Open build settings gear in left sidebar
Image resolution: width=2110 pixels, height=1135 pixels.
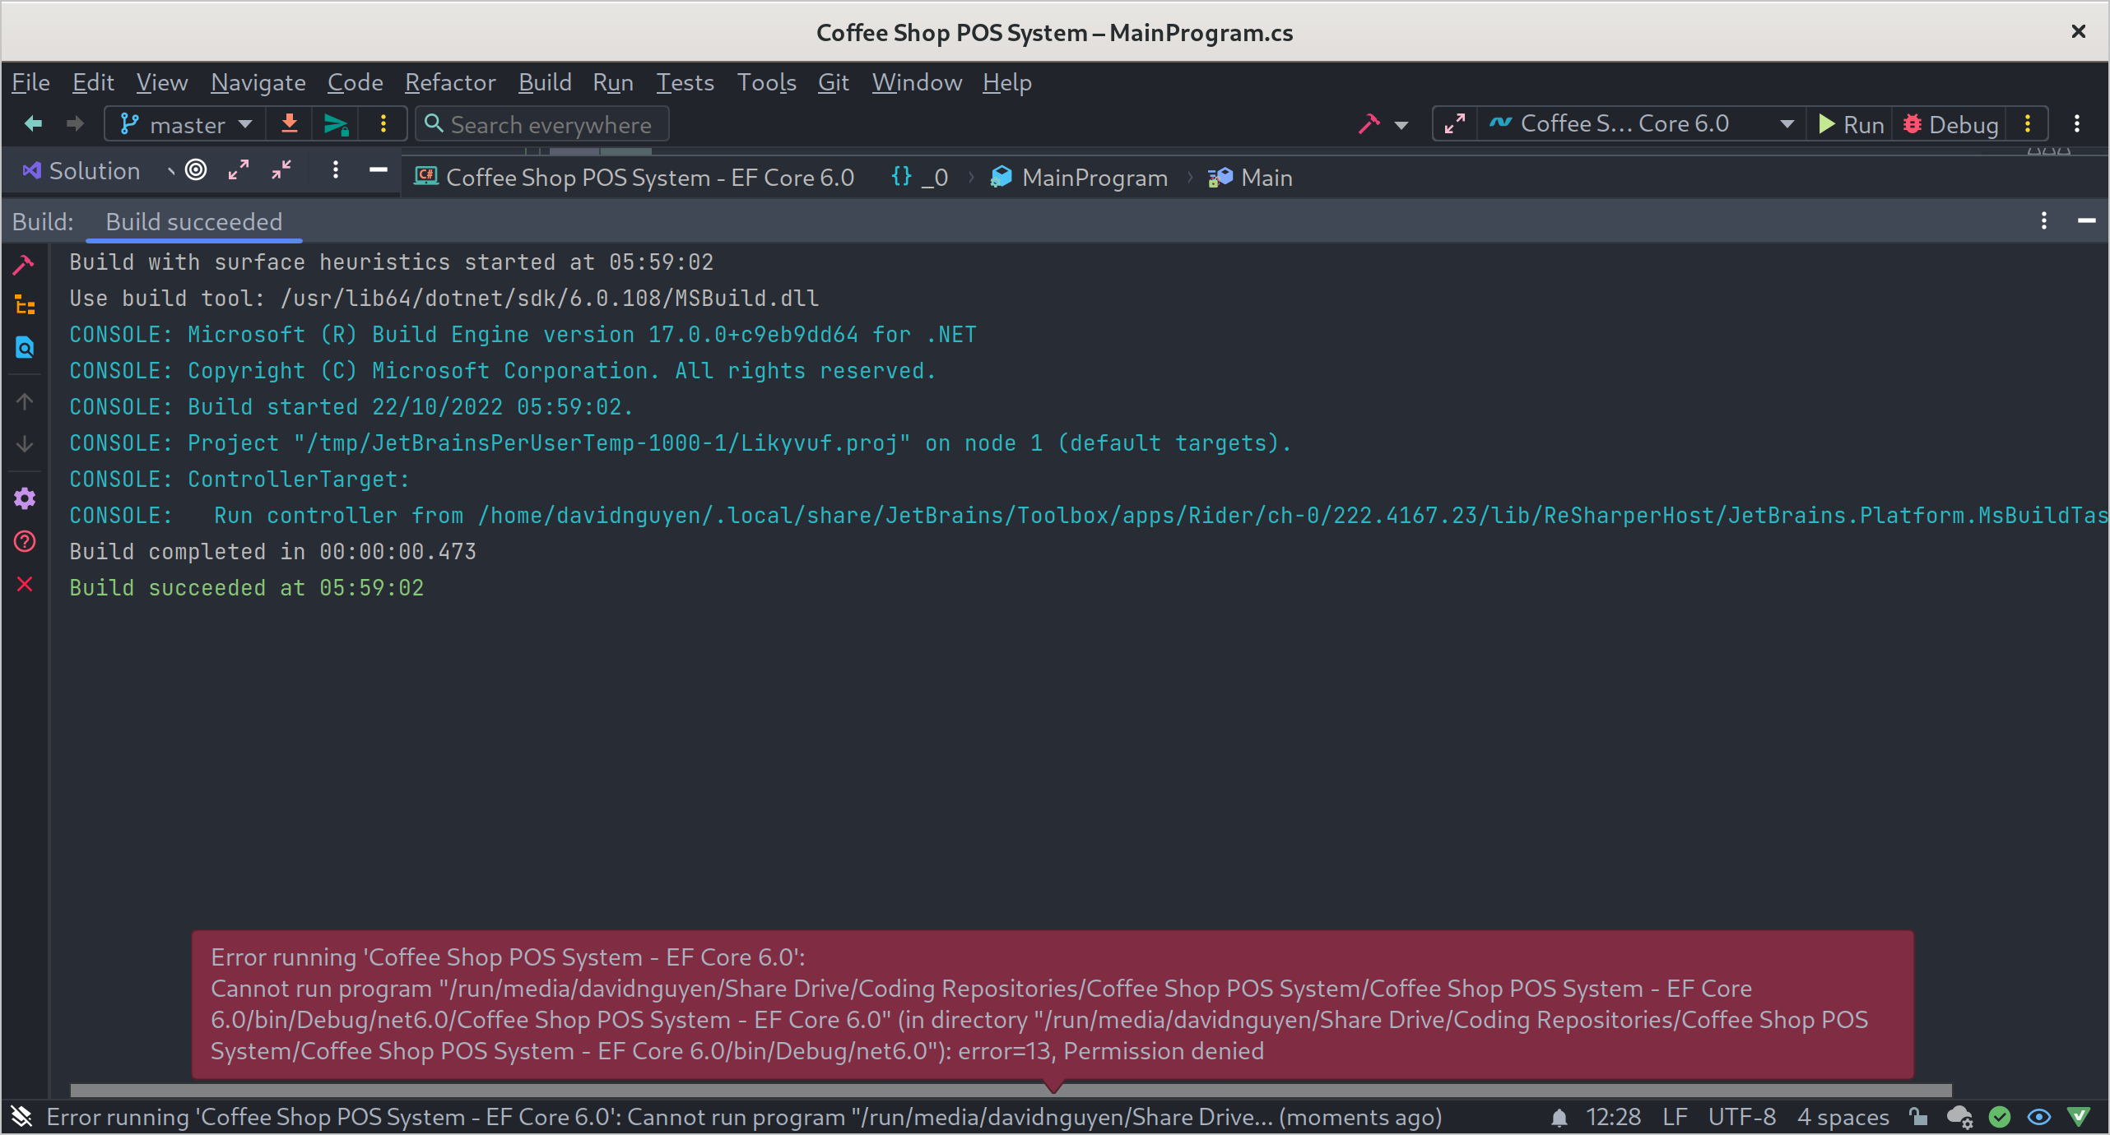click(25, 498)
